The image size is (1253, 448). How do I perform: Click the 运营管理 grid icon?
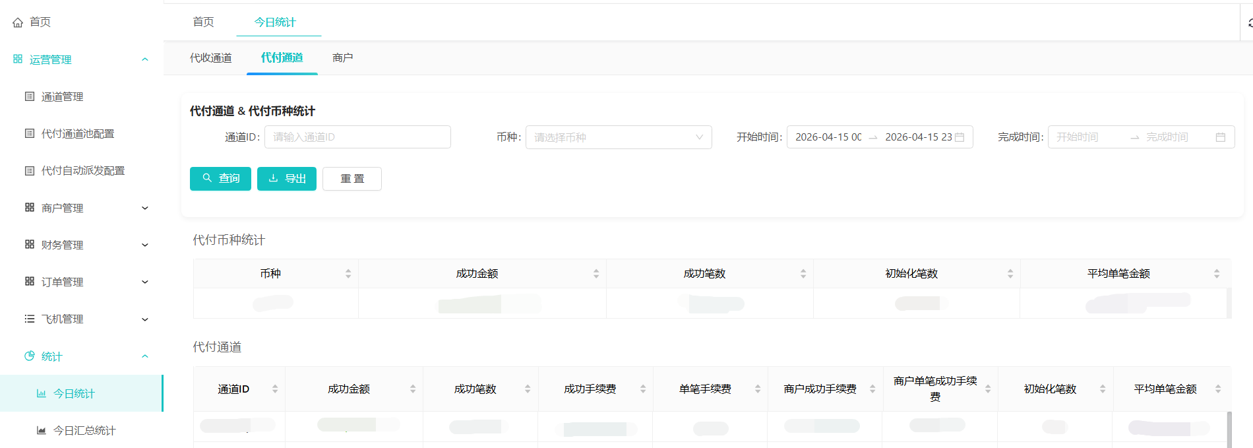tap(18, 59)
